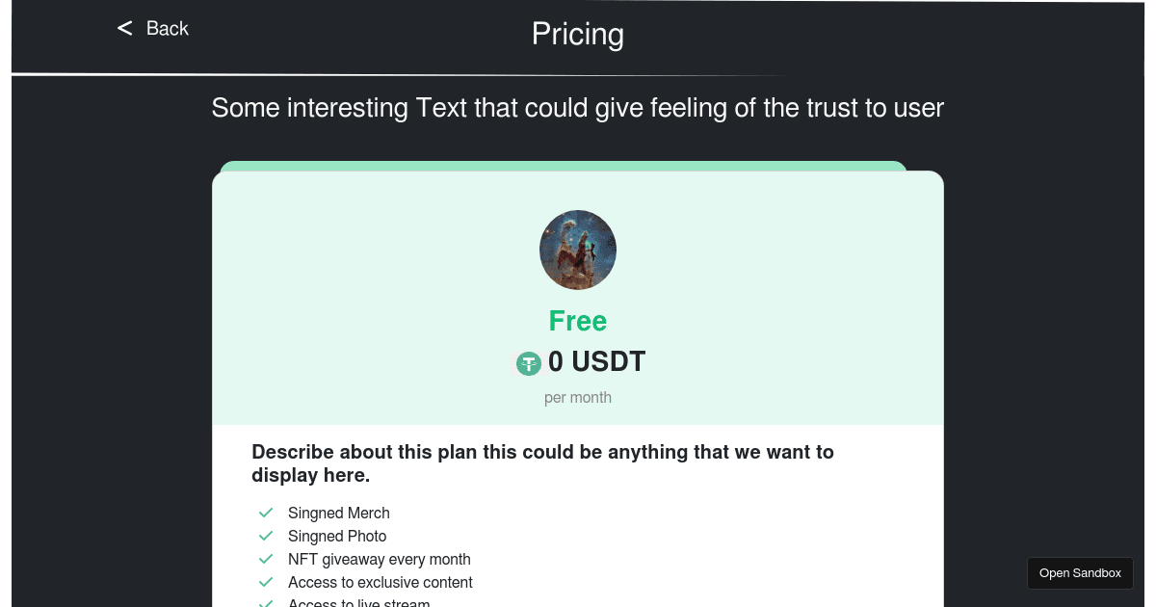This screenshot has width=1156, height=607.
Task: Click checkmark beside Access to live stream
Action: tap(266, 603)
